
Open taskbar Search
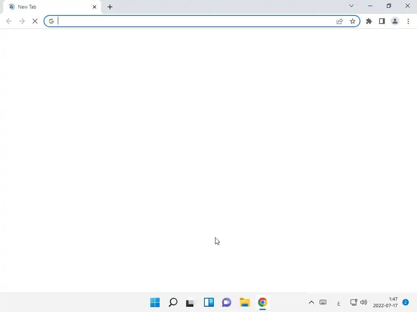coord(173,302)
